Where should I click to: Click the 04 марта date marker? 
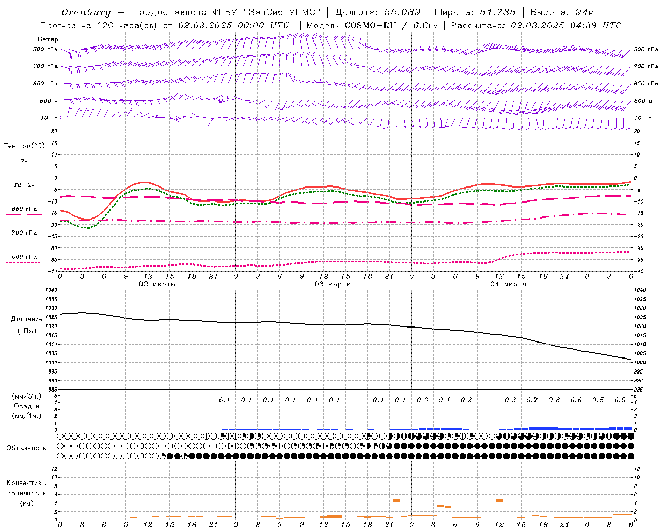coord(508,284)
